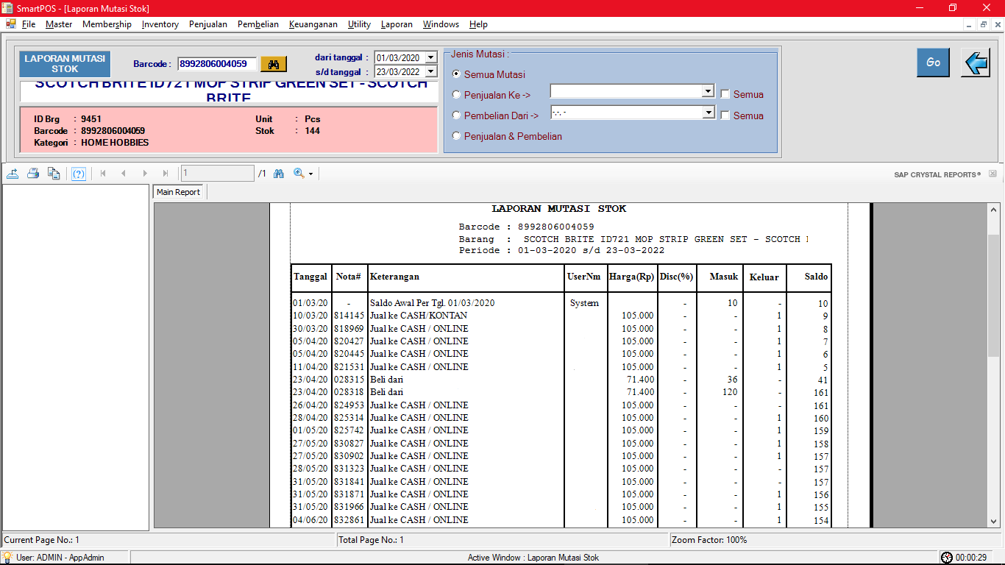Click the Saldo column header
This screenshot has width=1005, height=565.
[816, 277]
